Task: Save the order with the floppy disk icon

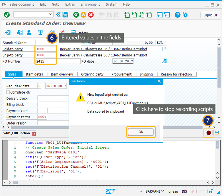Action: [65, 14]
